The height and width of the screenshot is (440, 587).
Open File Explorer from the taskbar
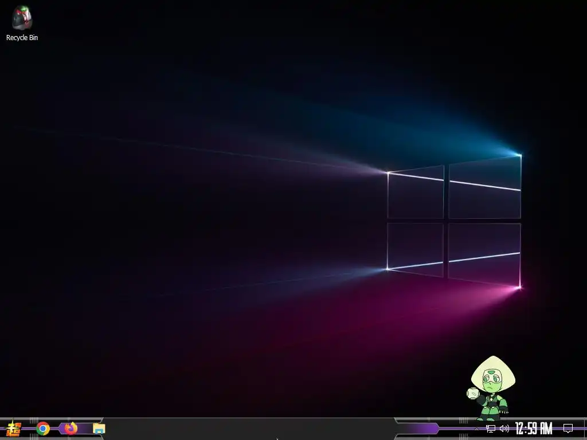pos(99,429)
